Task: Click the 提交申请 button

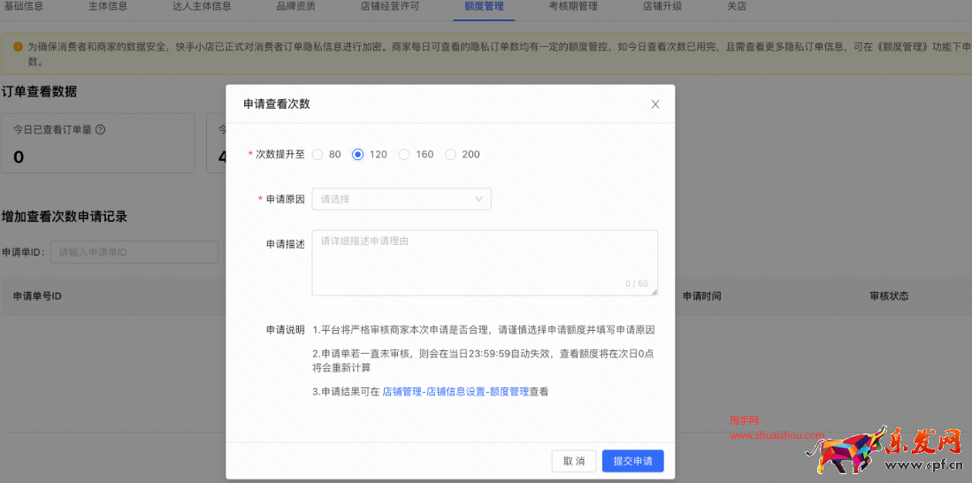Action: click(633, 461)
